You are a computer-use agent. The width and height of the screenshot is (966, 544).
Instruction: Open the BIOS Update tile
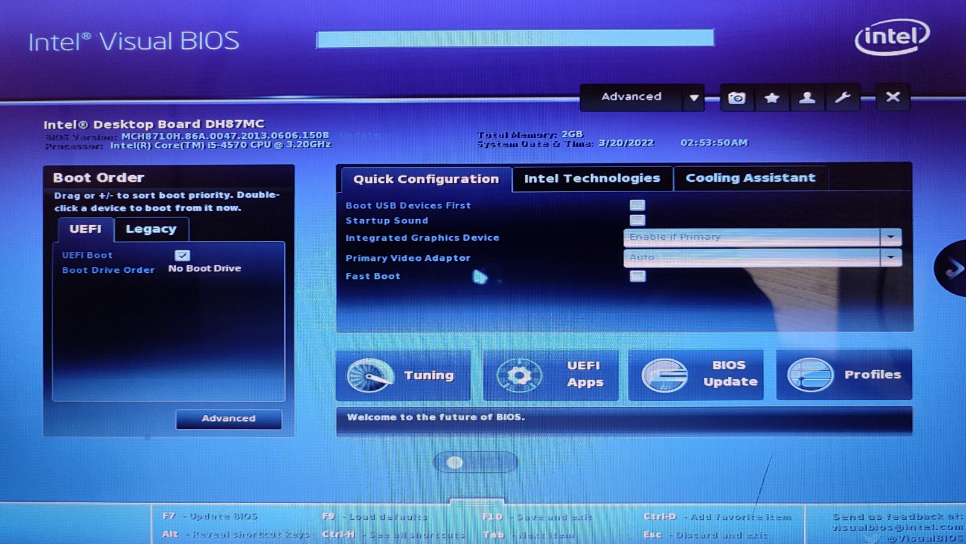point(696,375)
